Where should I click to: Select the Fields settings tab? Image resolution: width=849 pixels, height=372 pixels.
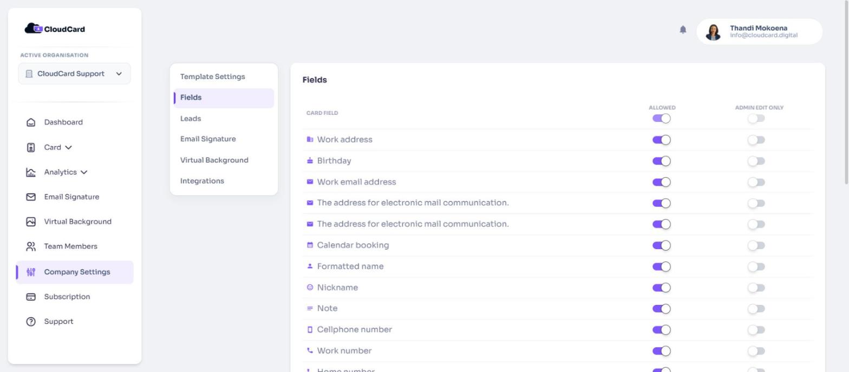point(224,98)
